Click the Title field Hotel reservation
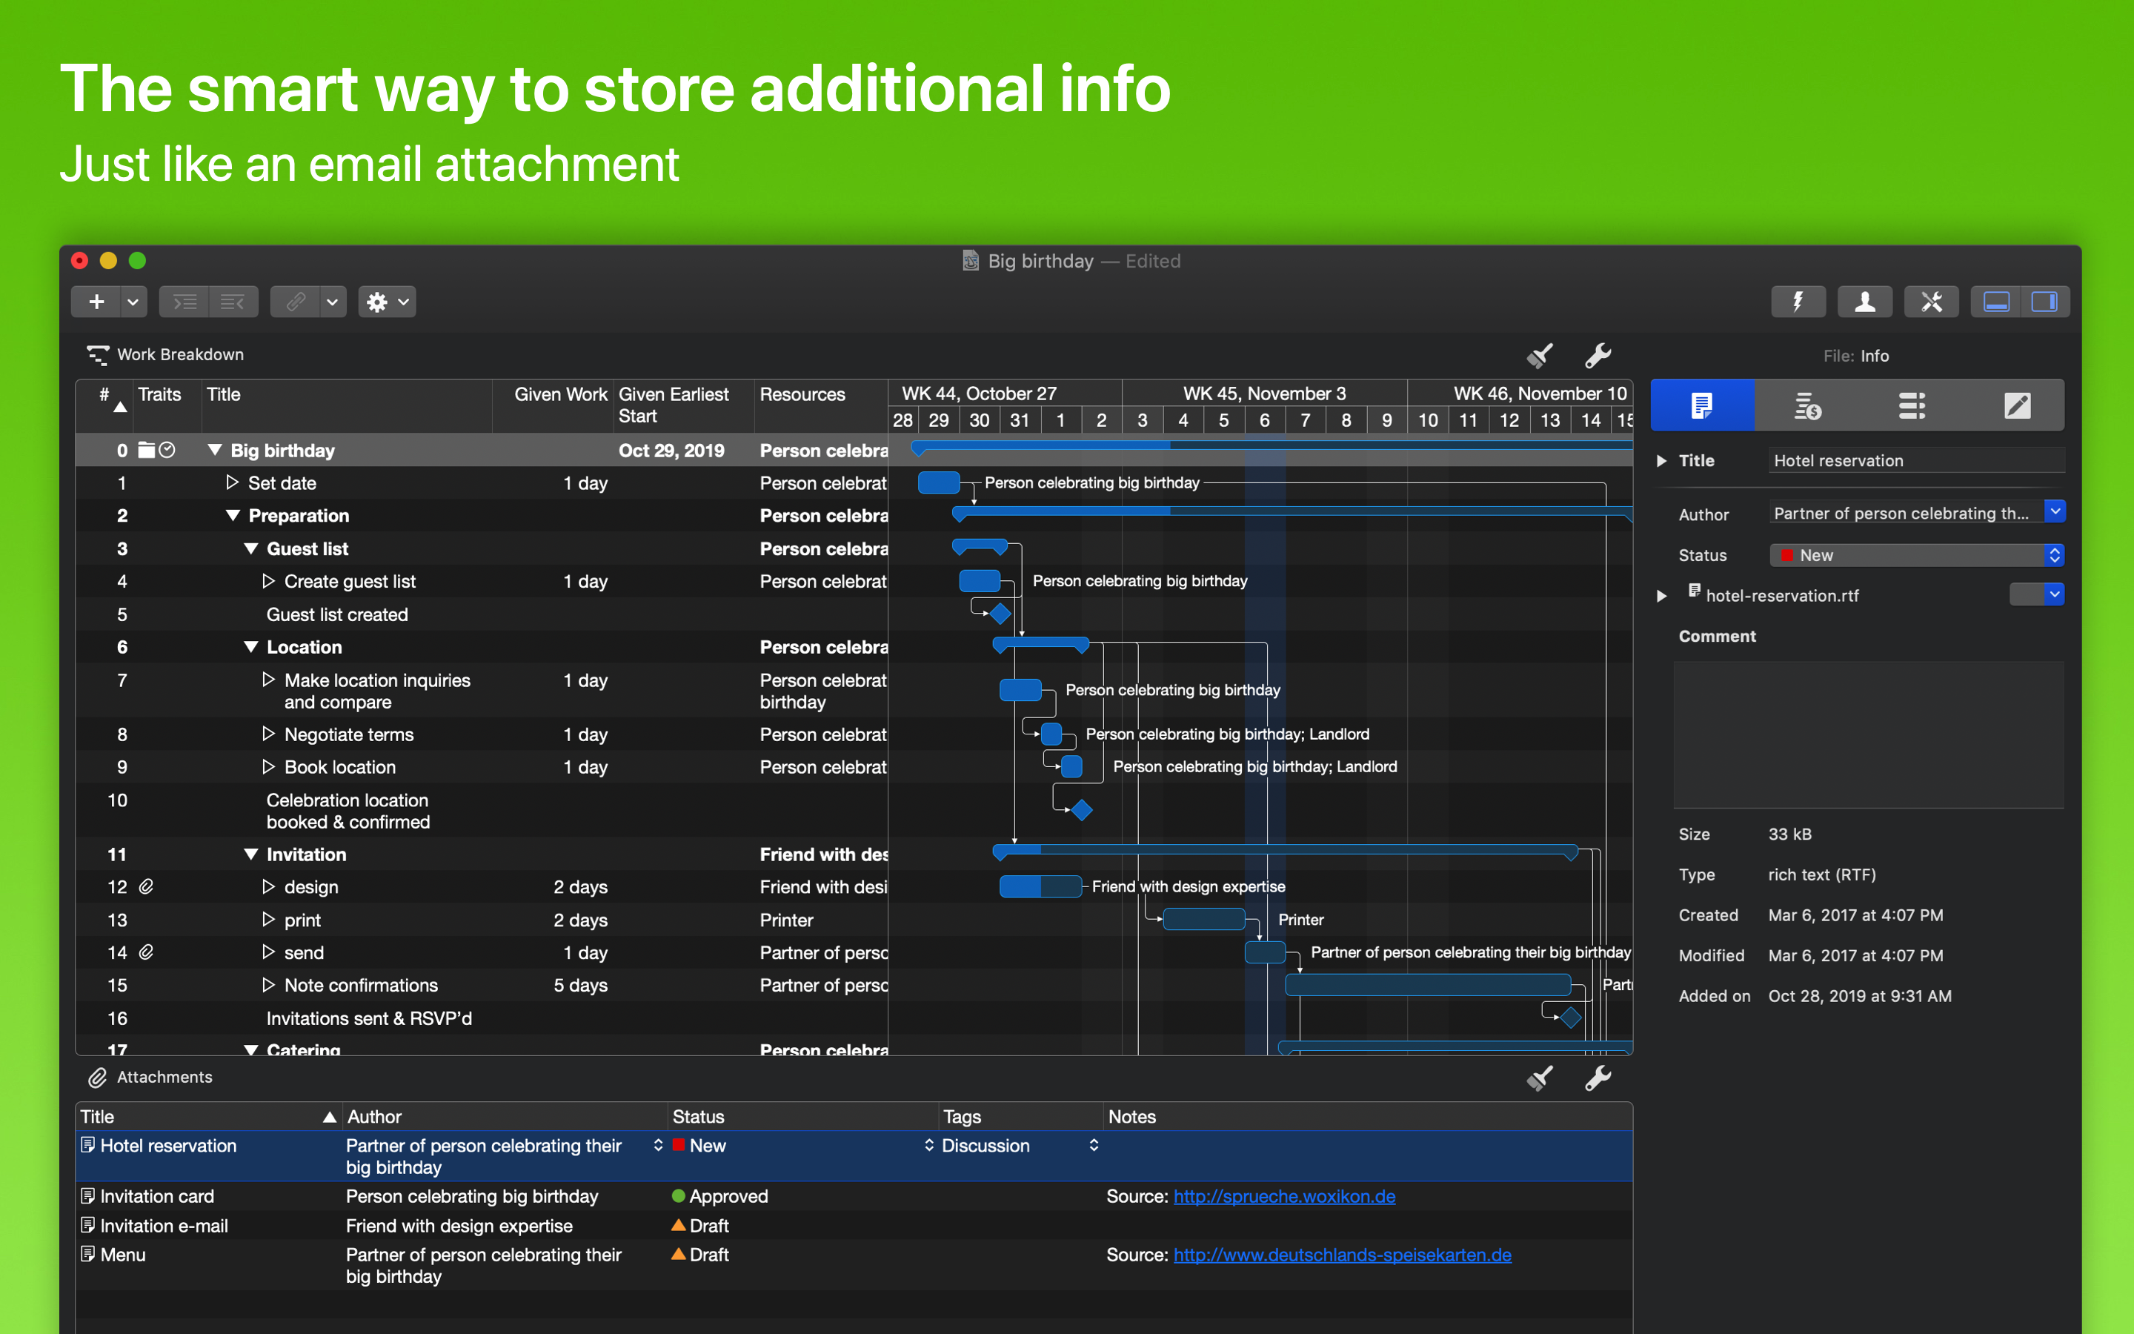The width and height of the screenshot is (2134, 1334). pyautogui.click(x=1913, y=460)
